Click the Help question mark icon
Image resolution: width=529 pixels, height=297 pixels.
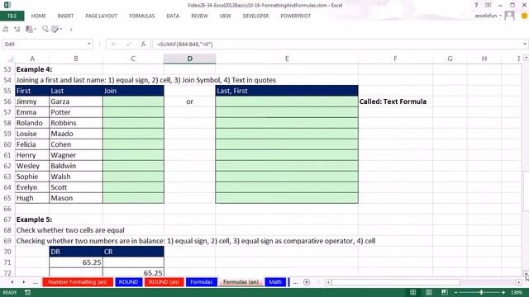click(x=476, y=5)
